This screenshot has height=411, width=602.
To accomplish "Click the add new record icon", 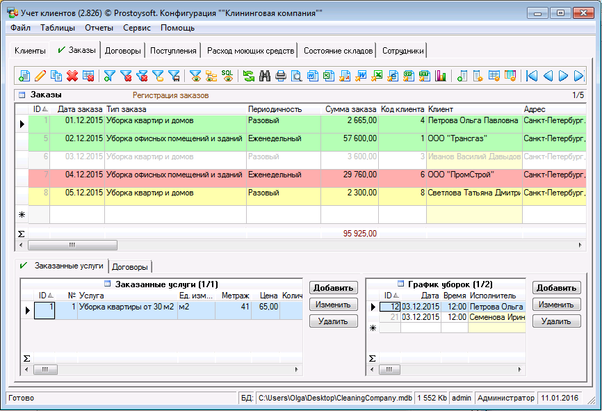I will (24, 75).
